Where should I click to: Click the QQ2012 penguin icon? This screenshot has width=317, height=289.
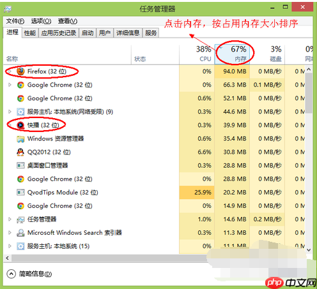coord(20,152)
